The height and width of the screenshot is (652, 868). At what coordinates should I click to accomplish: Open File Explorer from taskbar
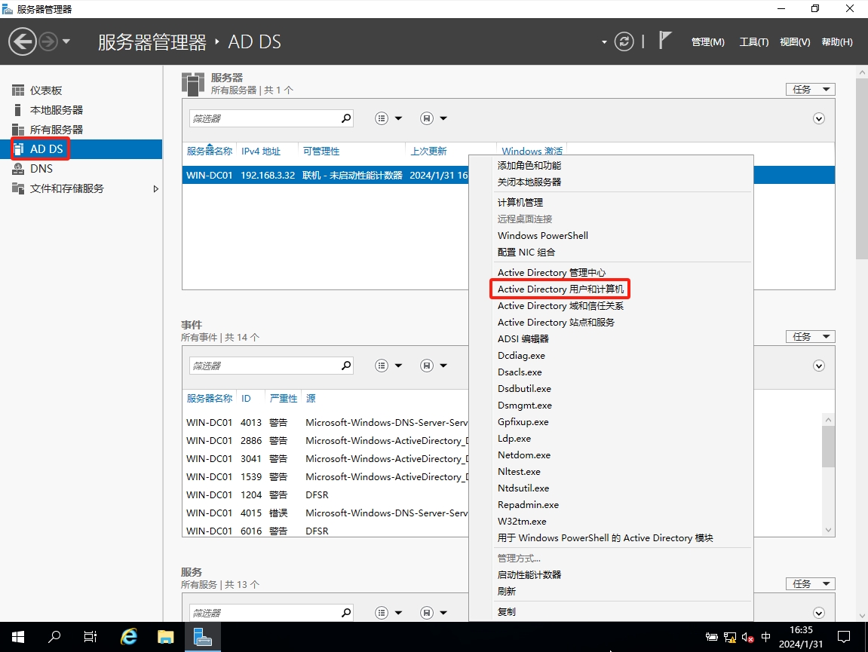pyautogui.click(x=165, y=637)
